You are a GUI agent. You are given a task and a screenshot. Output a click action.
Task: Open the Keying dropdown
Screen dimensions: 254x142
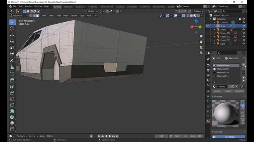tap(33, 136)
